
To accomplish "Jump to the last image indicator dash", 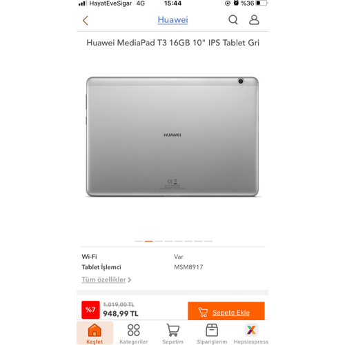I will click(x=208, y=241).
